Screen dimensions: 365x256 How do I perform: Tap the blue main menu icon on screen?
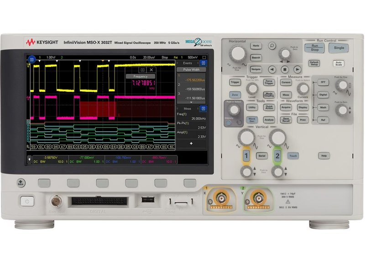[x=31, y=60]
